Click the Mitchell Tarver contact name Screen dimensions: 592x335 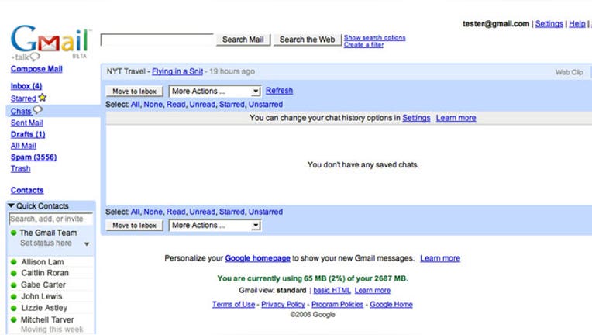(47, 320)
